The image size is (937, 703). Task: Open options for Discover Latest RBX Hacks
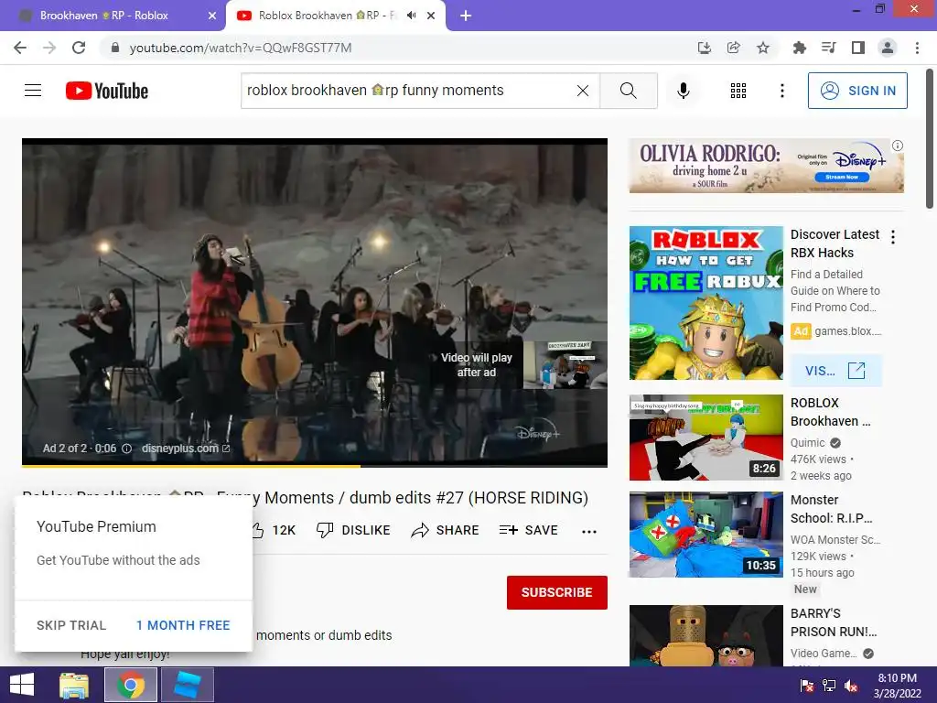(x=893, y=237)
